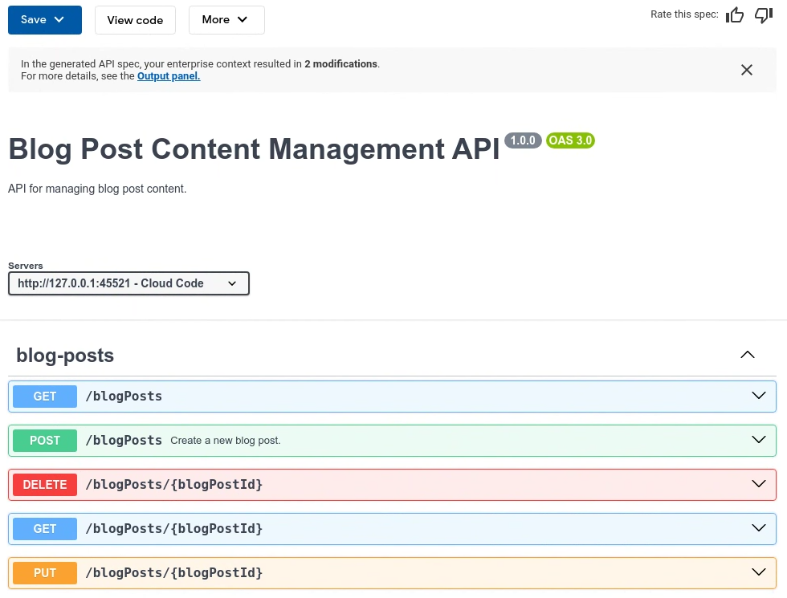787x598 pixels.
Task: Expand the GET /blogPosts operation chevron
Action: pos(758,396)
